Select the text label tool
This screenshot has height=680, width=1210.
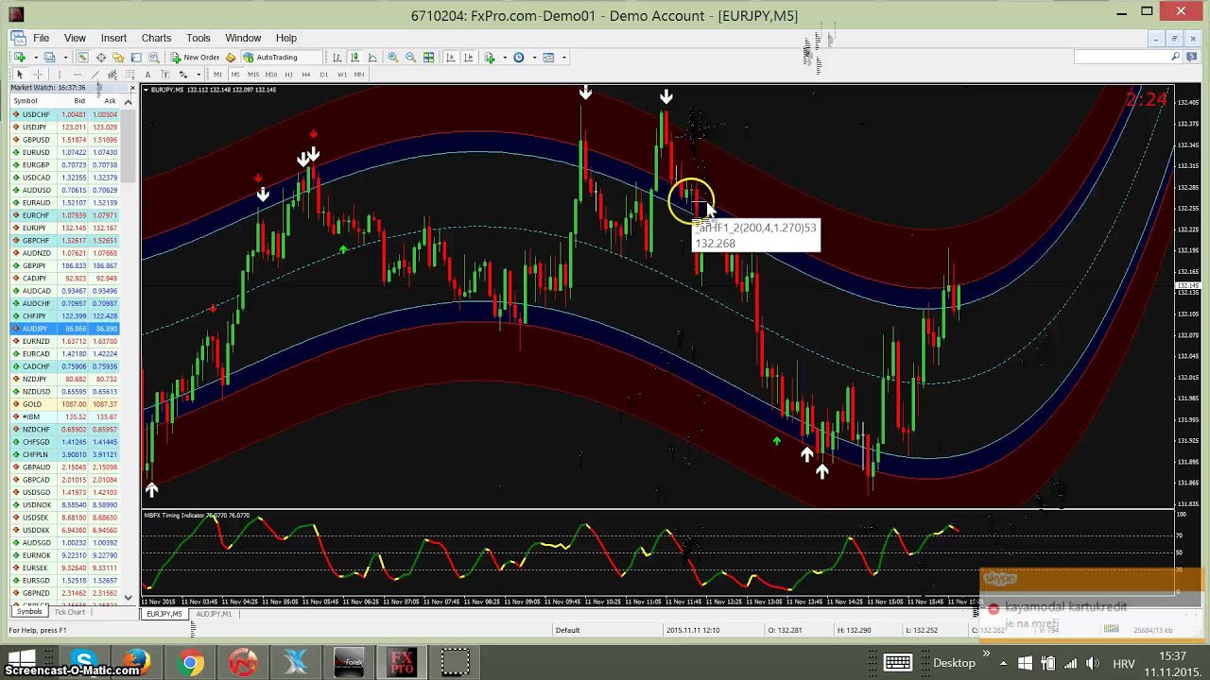coord(164,75)
